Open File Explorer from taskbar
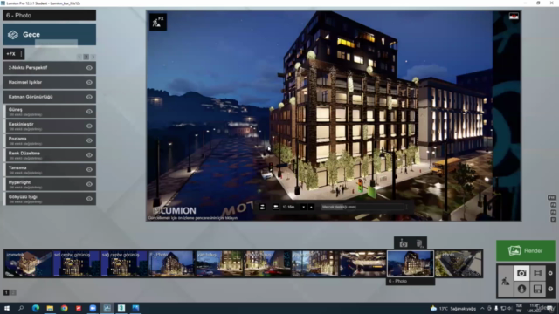 [50, 308]
